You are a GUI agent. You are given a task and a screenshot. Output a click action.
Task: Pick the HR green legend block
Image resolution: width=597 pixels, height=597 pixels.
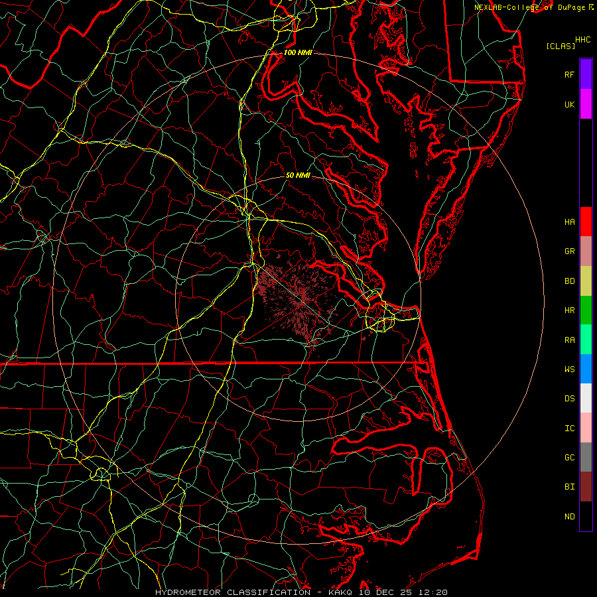click(x=586, y=310)
